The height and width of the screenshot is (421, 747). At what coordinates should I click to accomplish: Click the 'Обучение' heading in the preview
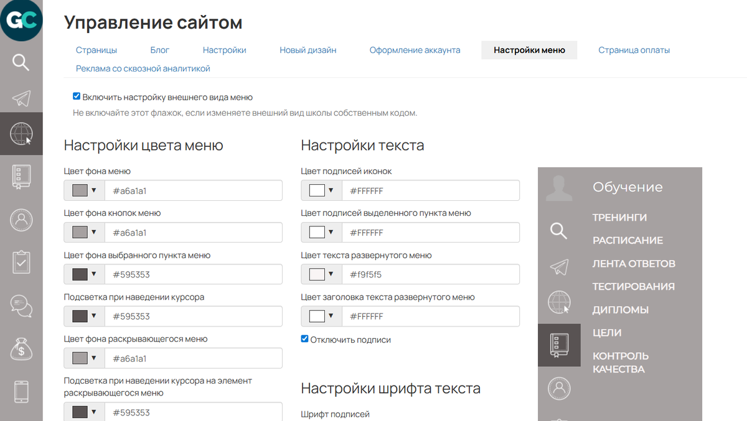click(627, 187)
